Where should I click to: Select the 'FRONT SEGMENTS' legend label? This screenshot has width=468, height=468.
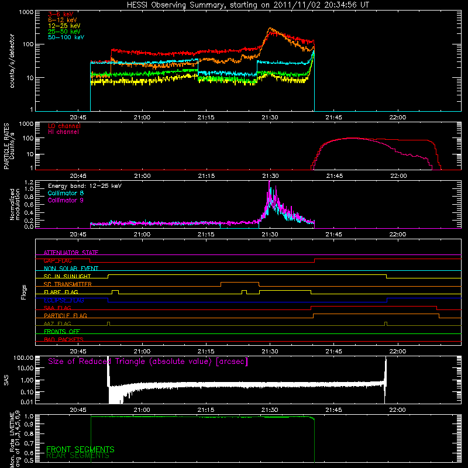(x=80, y=449)
